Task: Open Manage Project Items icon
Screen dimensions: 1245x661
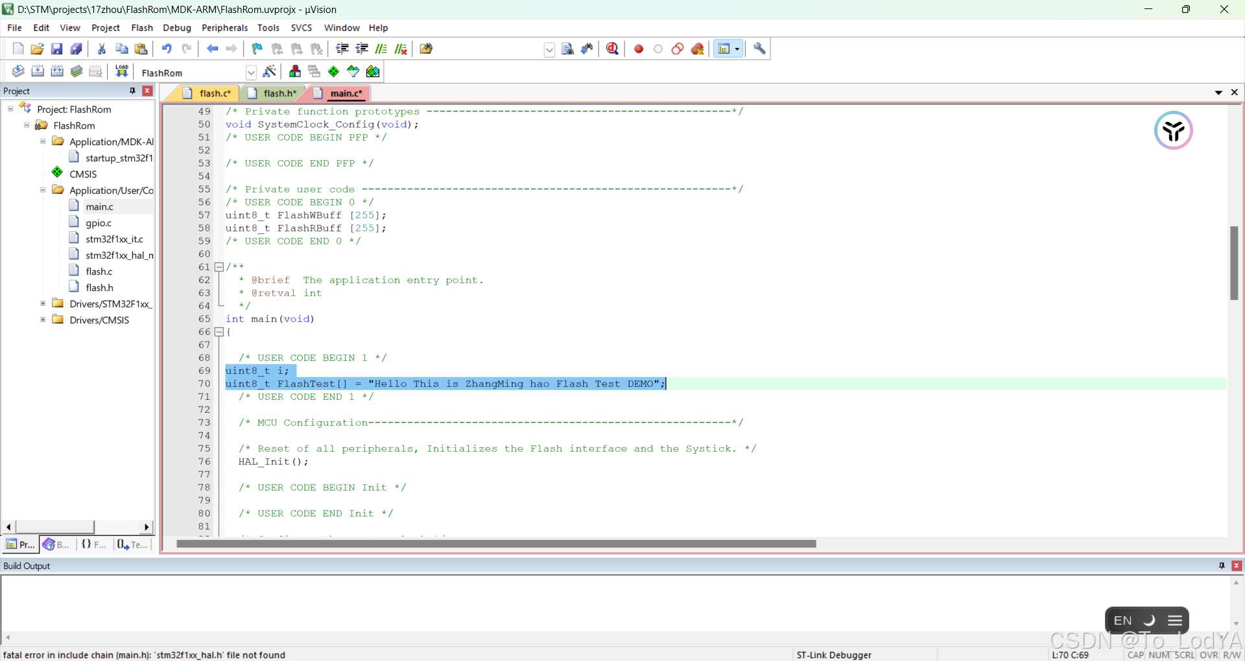Action: point(295,71)
